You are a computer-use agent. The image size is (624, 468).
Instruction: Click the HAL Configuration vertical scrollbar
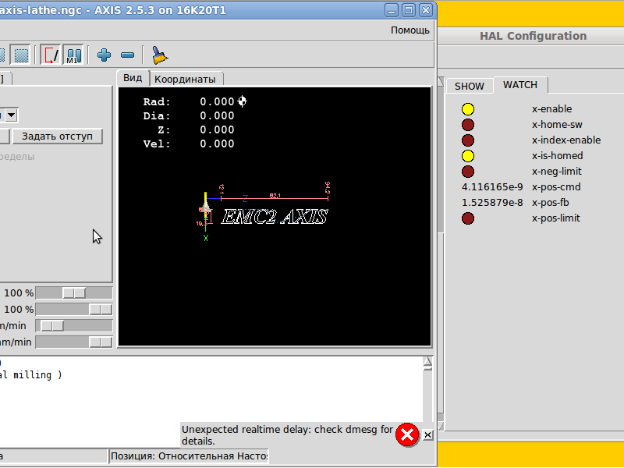pyautogui.click(x=441, y=254)
